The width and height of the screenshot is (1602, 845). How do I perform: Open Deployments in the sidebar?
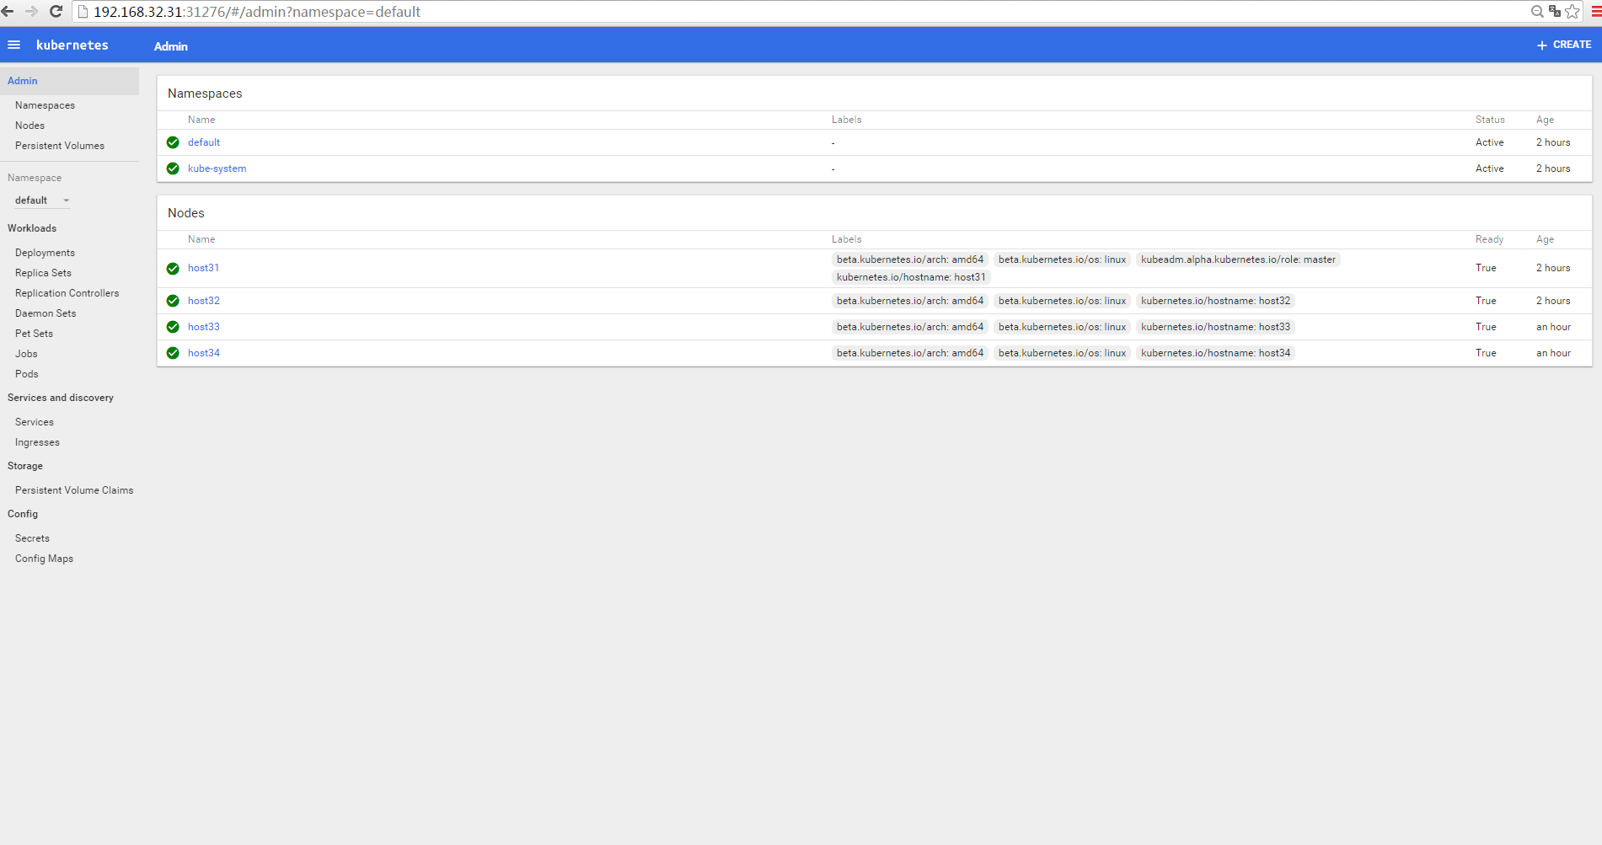coord(45,253)
